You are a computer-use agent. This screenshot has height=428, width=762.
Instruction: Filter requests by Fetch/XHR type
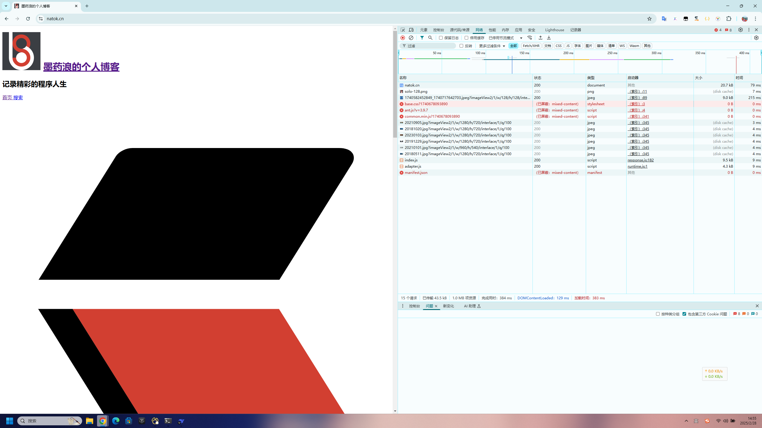coord(531,46)
